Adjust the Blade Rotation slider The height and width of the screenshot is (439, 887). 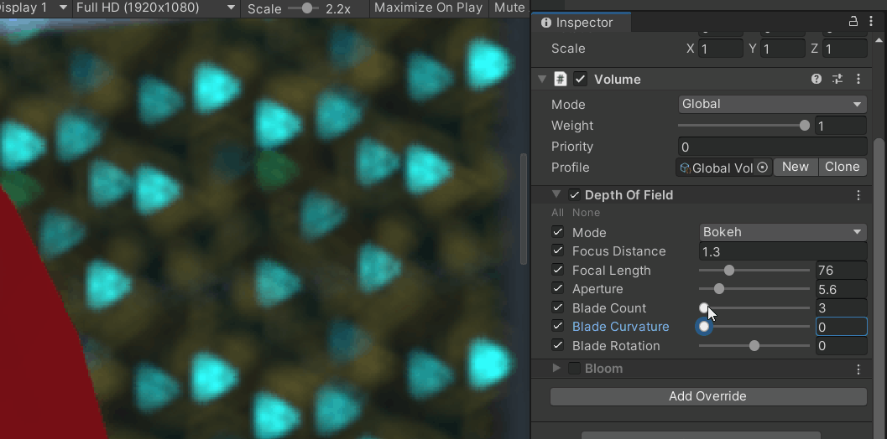tap(754, 345)
